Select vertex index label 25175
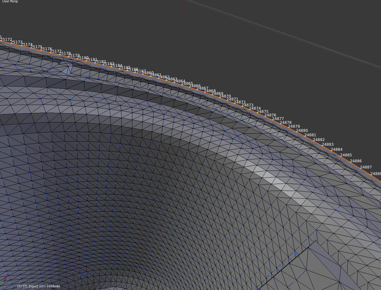The width and height of the screenshot is (381, 290). tap(36, 47)
